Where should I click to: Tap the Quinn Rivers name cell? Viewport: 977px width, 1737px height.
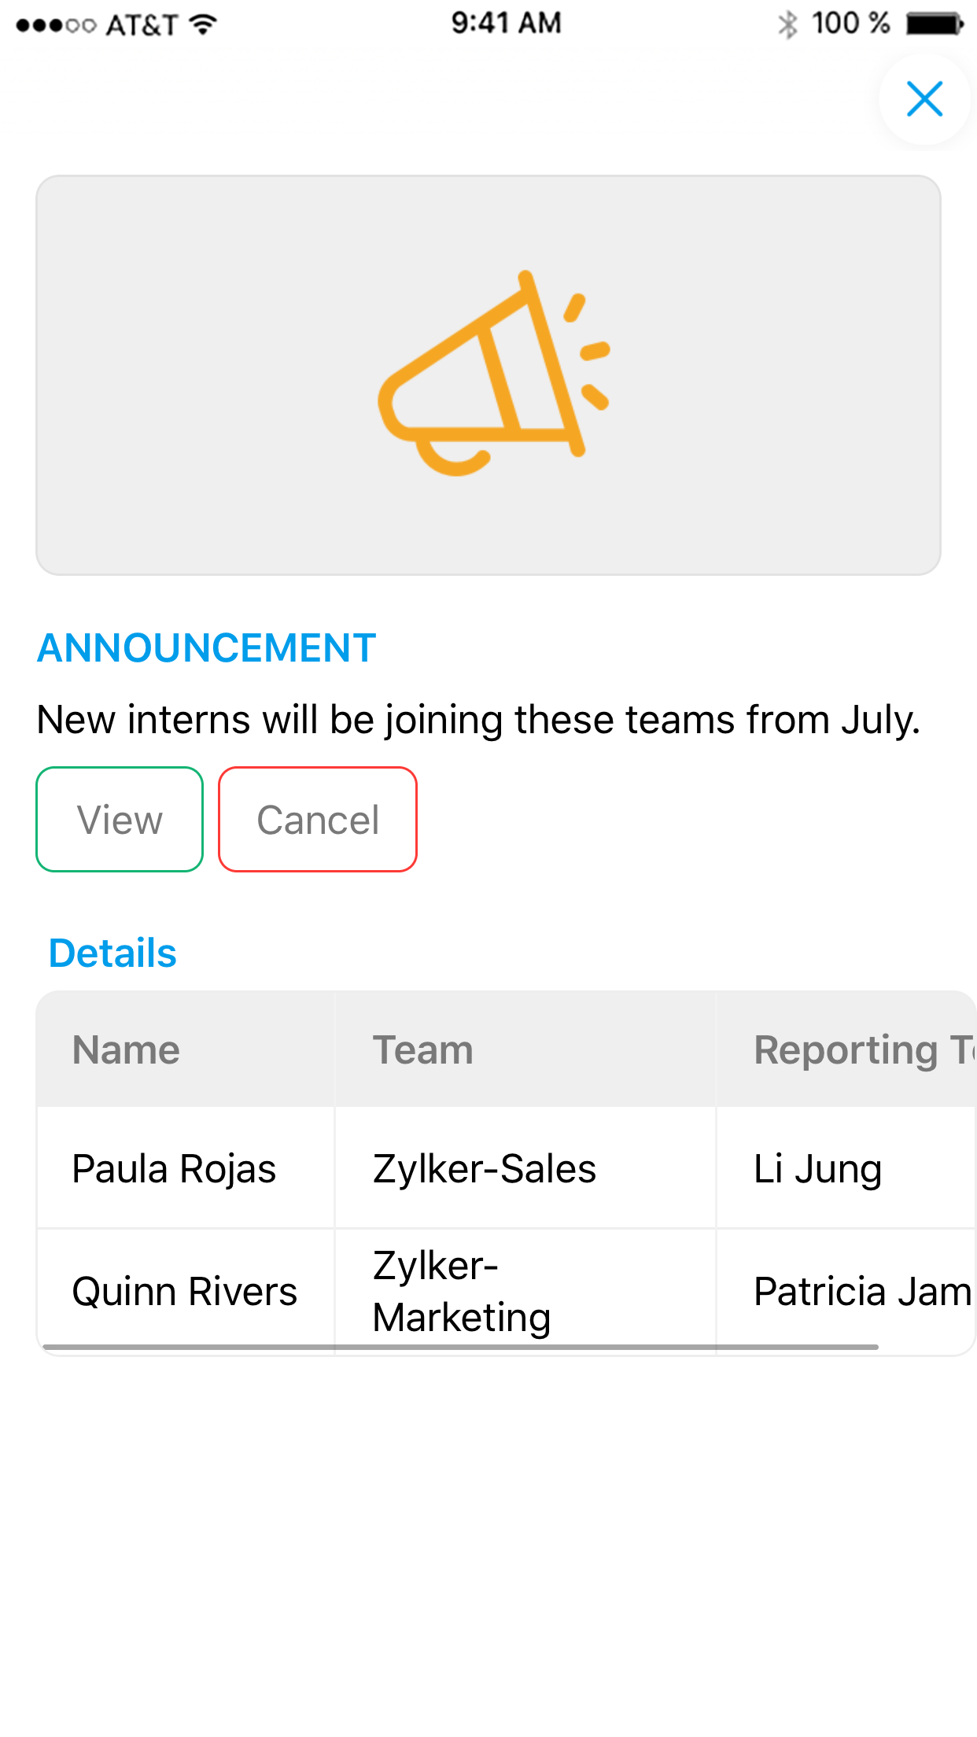185,1291
